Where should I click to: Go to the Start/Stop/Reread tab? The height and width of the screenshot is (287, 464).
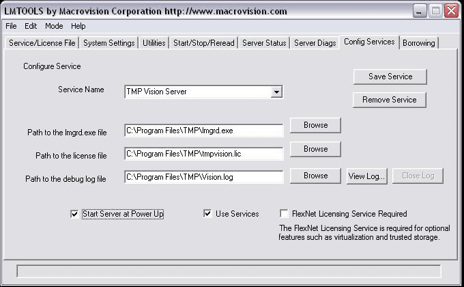coord(203,43)
